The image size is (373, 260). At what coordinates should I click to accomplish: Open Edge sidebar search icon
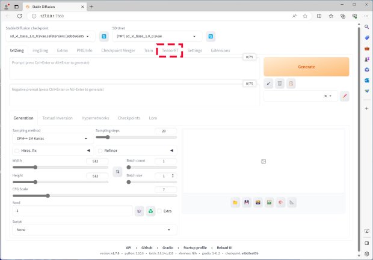[367, 27]
